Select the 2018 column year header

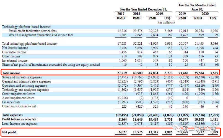(136, 14)
